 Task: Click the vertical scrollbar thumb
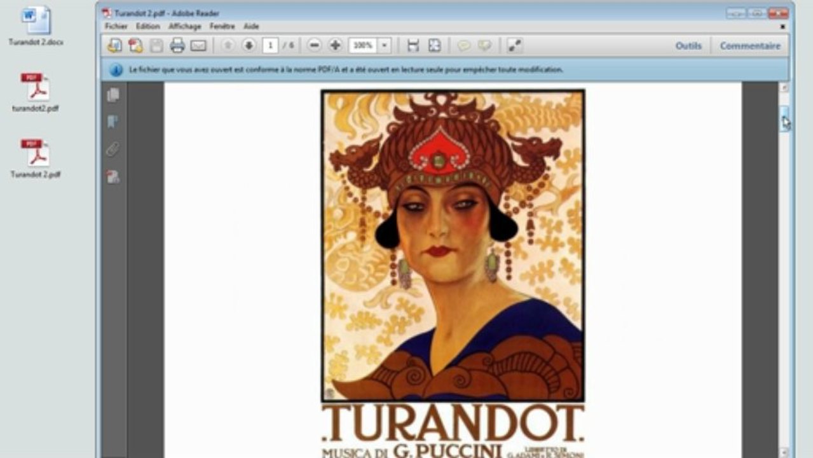[784, 118]
